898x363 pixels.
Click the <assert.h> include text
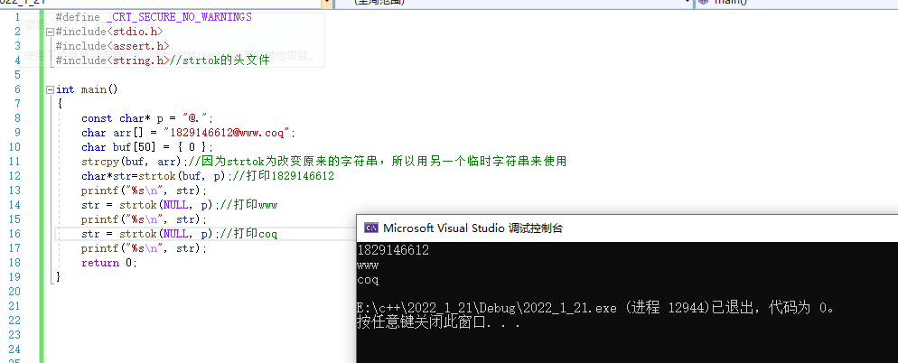click(138, 46)
